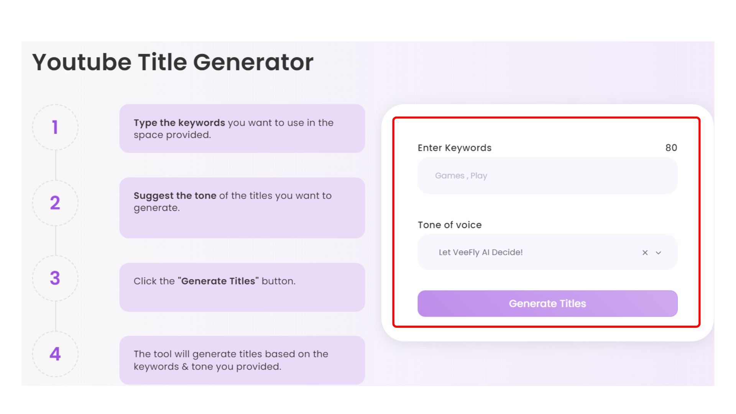Screen dimensions: 736x414
Task: Select the Suggest the tone instruction card
Action: (x=242, y=208)
